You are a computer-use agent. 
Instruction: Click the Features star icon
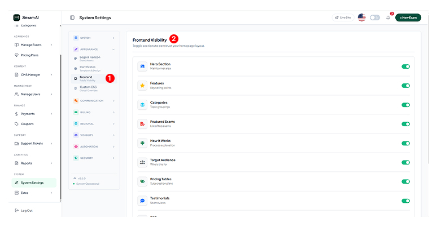coord(142,85)
